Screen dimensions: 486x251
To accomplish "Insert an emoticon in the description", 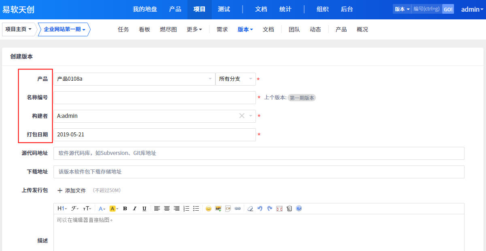I will point(209,209).
